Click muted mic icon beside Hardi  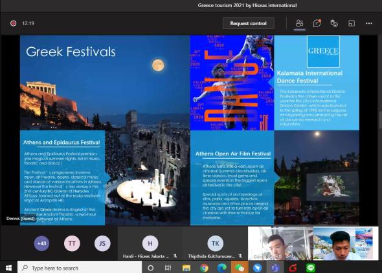point(175,256)
